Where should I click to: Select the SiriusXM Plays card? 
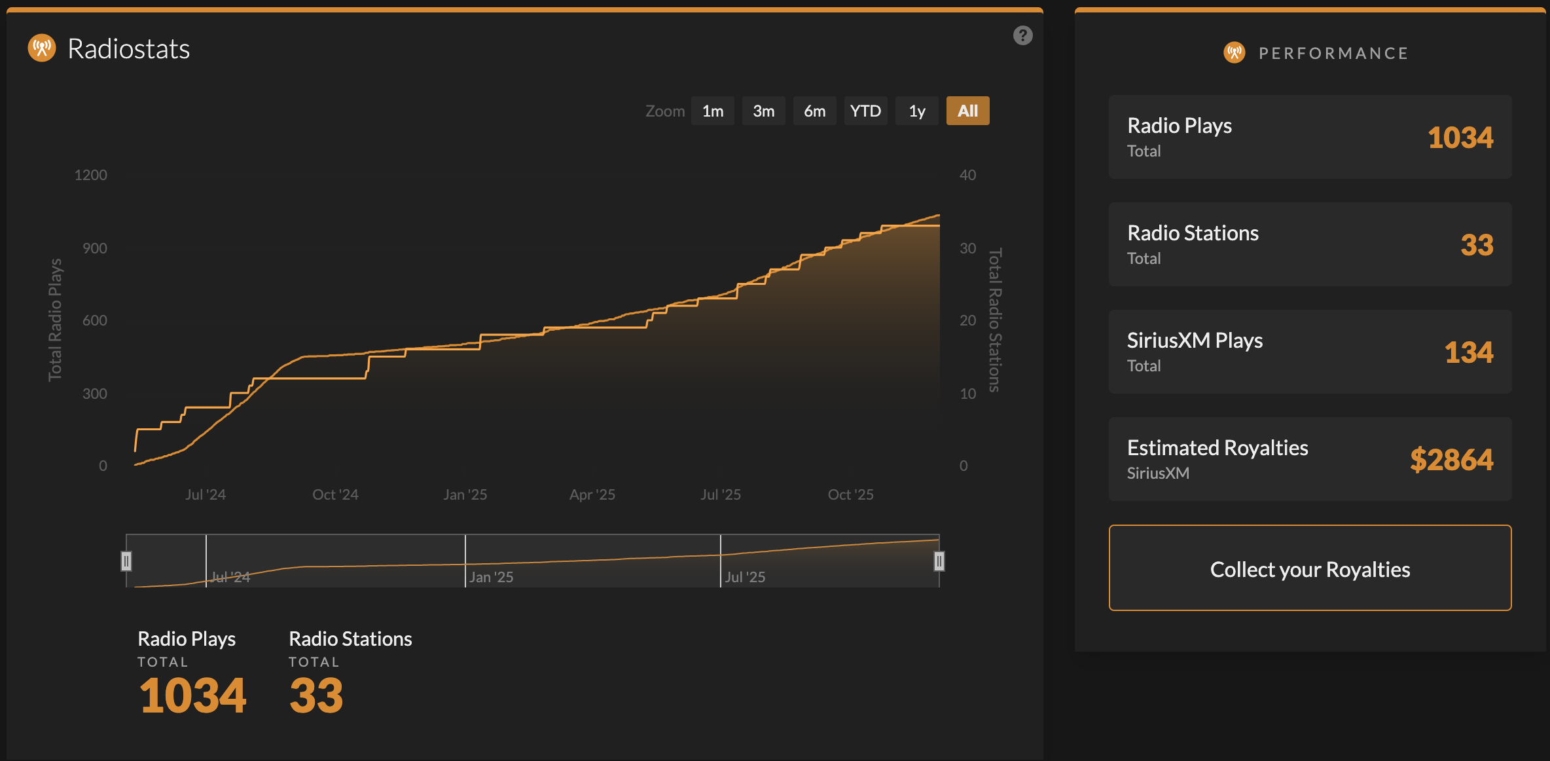click(x=1310, y=352)
